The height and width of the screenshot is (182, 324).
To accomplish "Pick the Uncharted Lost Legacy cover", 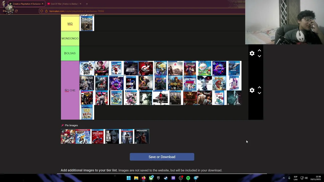I will (x=142, y=136).
